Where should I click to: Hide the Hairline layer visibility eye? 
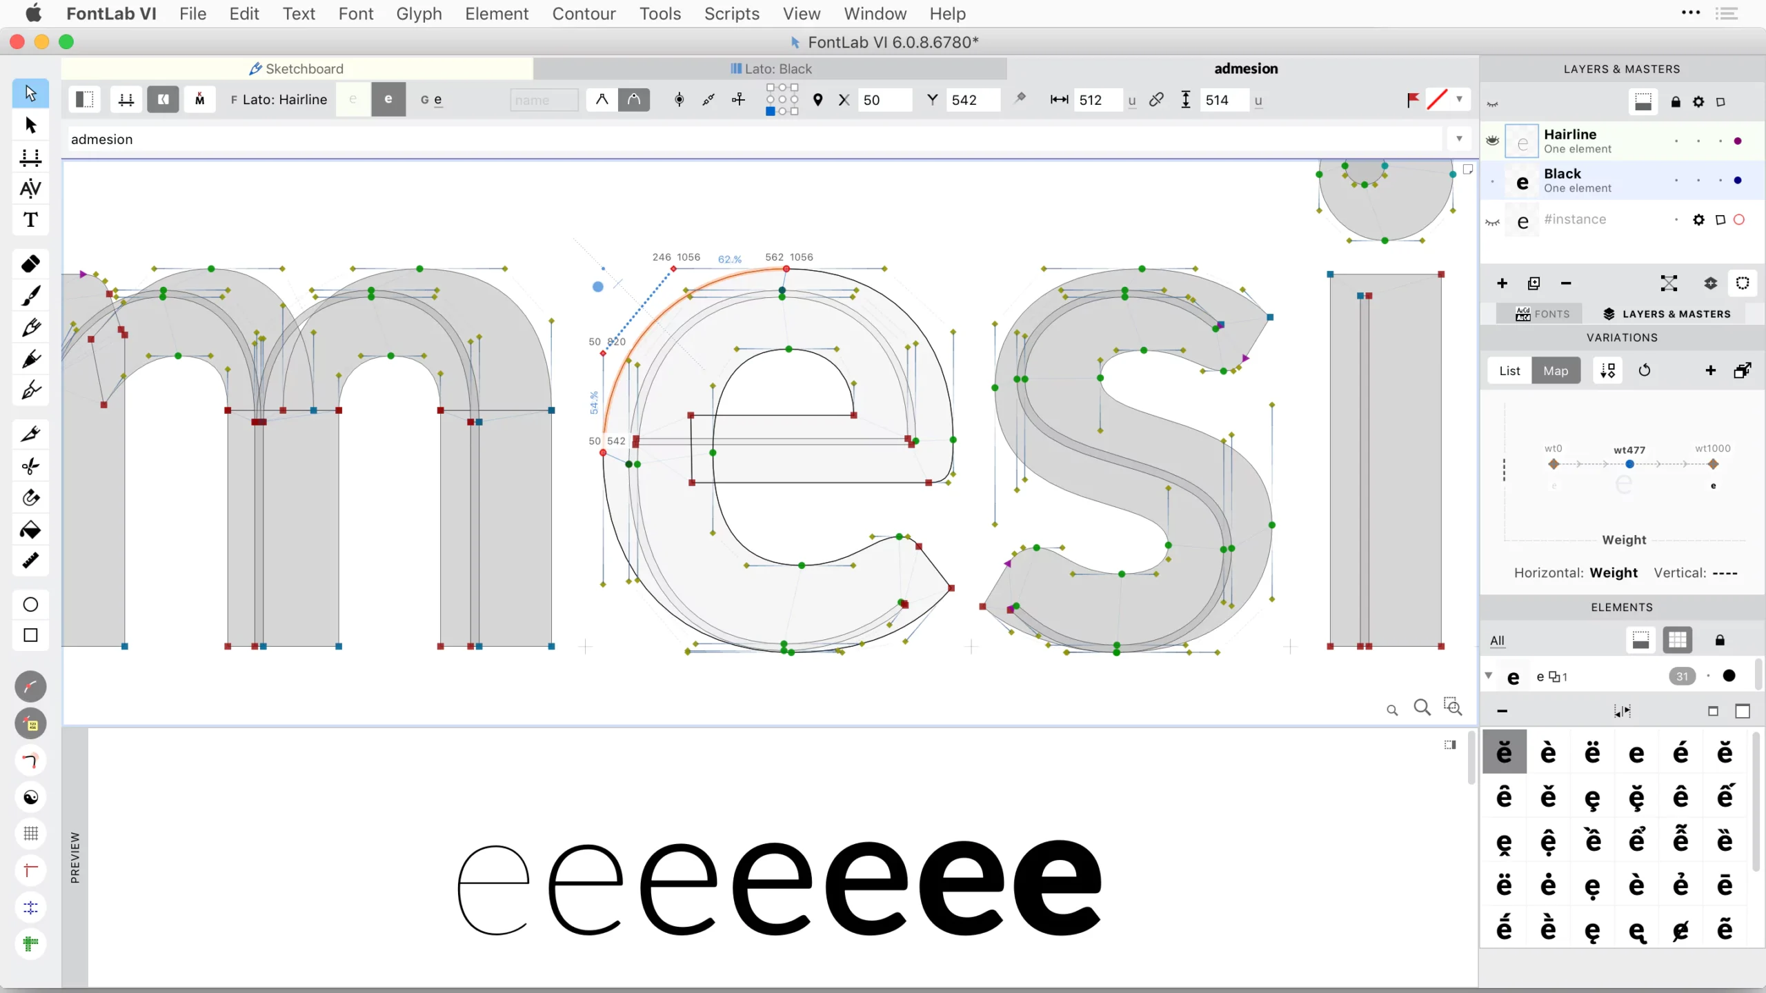click(1493, 141)
